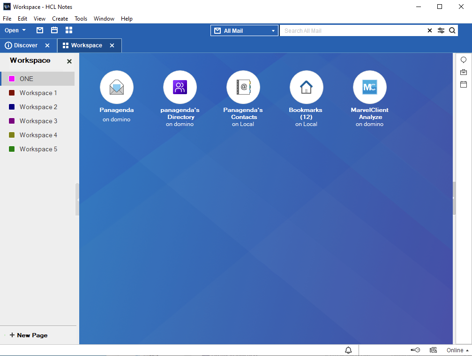Open Panagenda's Contacts tile
Viewport: 472px width, 356px height.
click(243, 99)
